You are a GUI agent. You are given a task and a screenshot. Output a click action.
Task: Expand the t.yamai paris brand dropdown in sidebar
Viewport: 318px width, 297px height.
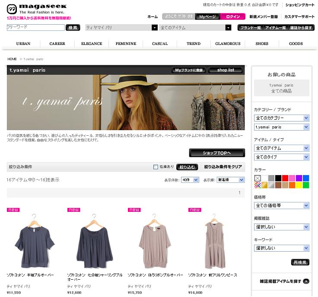pos(282,127)
